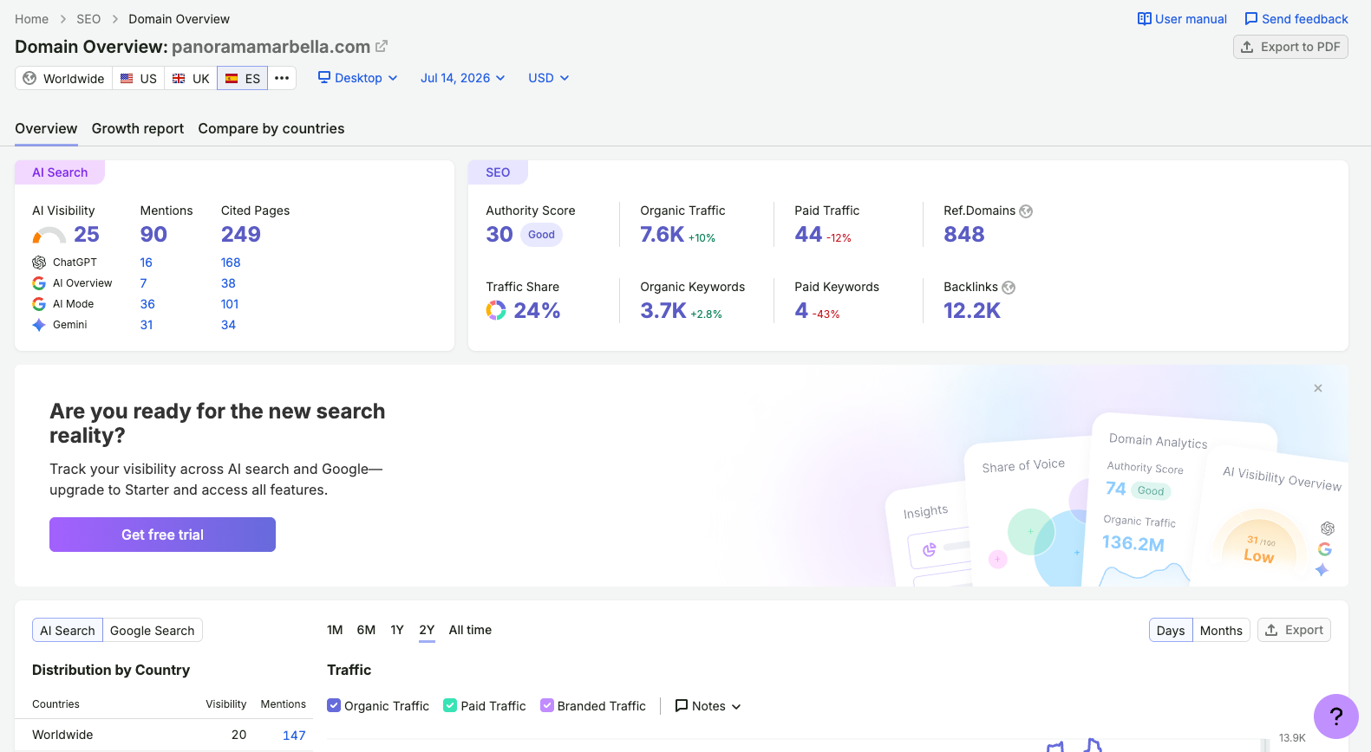Image resolution: width=1371 pixels, height=752 pixels.
Task: Click the chart Export upload icon
Action: pyautogui.click(x=1271, y=630)
